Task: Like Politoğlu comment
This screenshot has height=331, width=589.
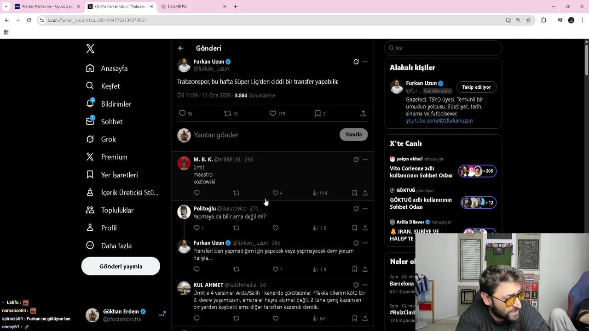Action: tap(275, 228)
